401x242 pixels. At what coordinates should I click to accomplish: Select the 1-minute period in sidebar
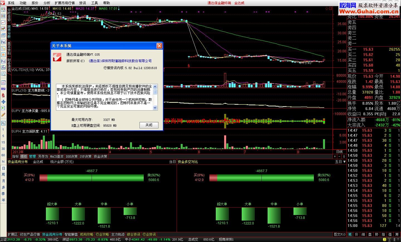coord(3,130)
